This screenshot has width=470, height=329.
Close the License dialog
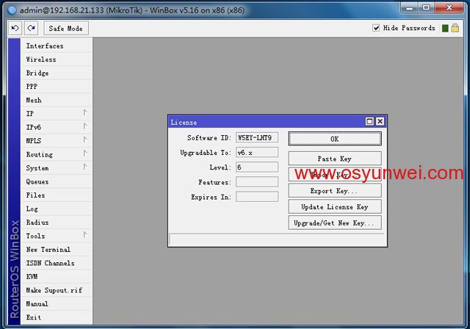coord(380,121)
